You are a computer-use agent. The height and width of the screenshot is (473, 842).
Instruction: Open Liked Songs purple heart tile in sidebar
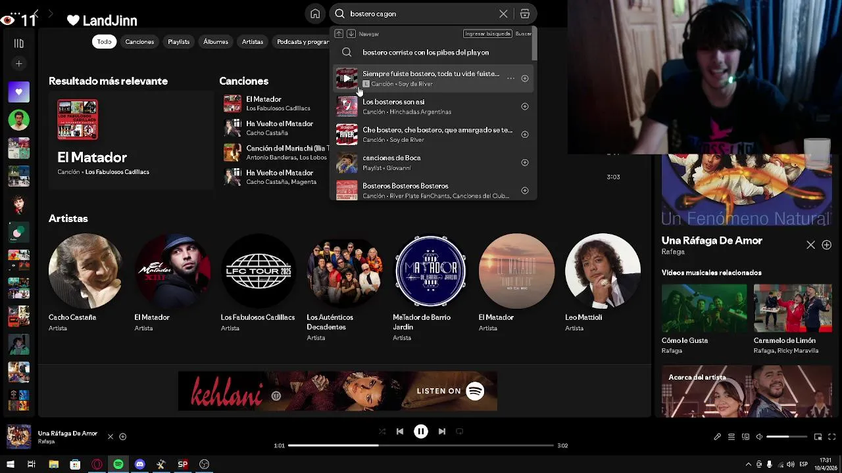click(x=19, y=92)
